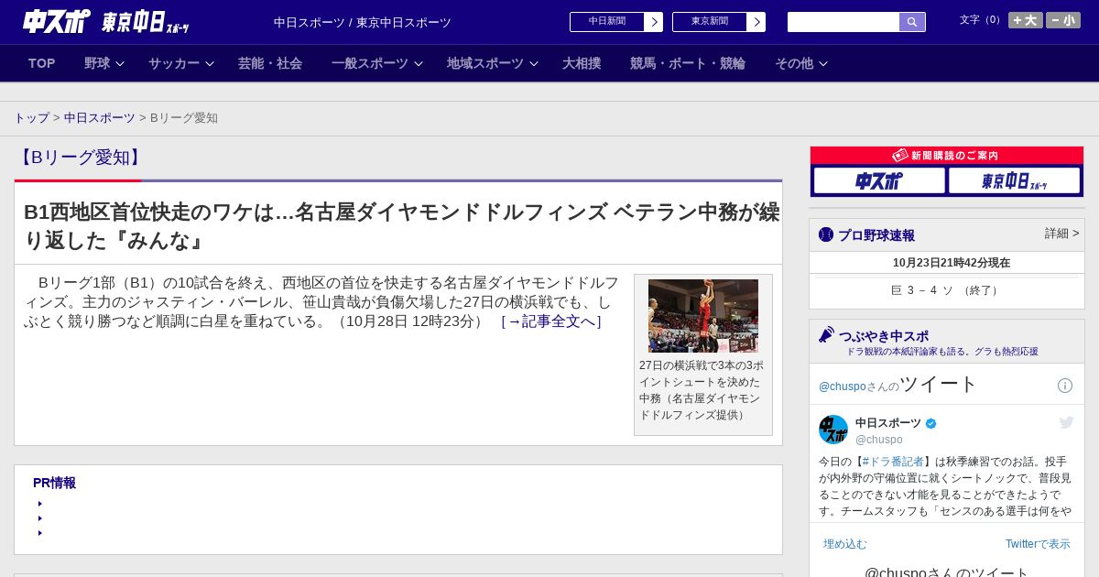Open the プロ野球速報 詳細 link

pyautogui.click(x=1061, y=234)
